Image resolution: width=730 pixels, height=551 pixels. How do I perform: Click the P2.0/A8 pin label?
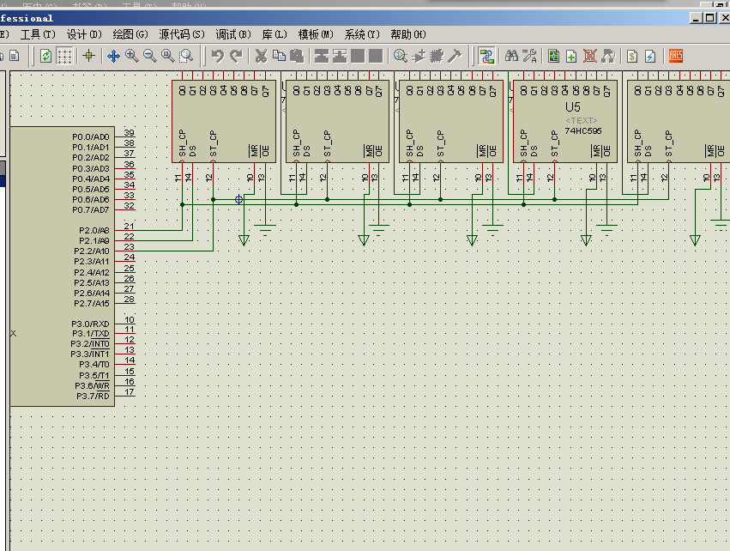[x=94, y=231]
